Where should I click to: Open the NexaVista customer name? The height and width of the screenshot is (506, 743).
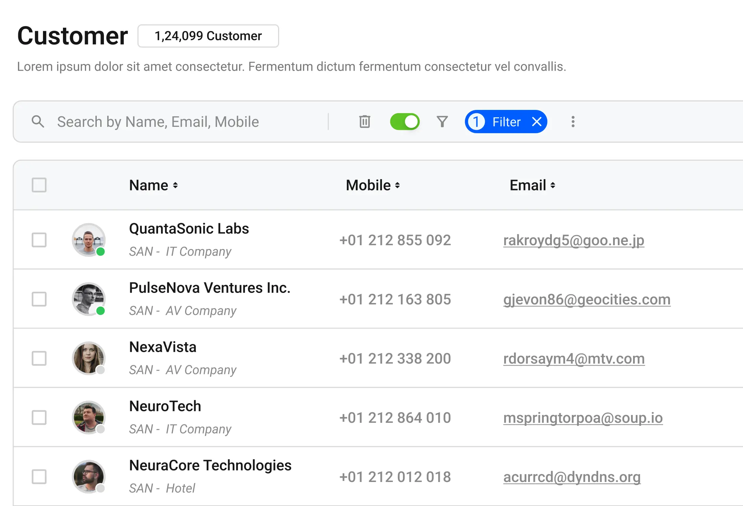(x=163, y=347)
